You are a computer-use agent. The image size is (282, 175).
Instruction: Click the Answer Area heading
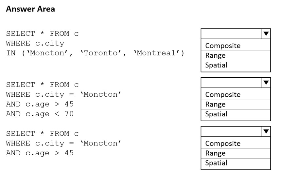click(x=30, y=9)
